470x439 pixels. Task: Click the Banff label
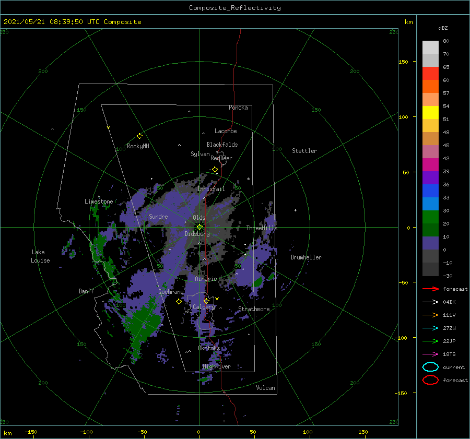pos(86,291)
